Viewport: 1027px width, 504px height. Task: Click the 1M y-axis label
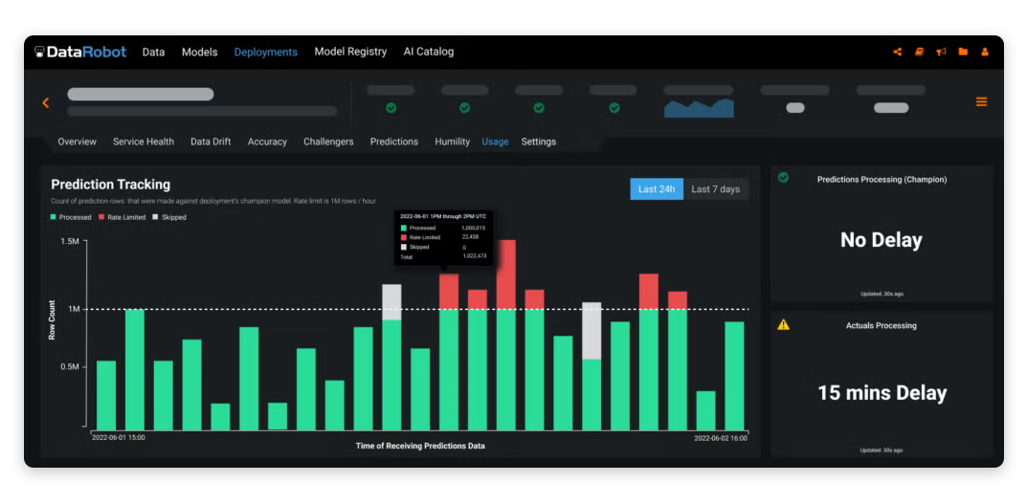(74, 309)
